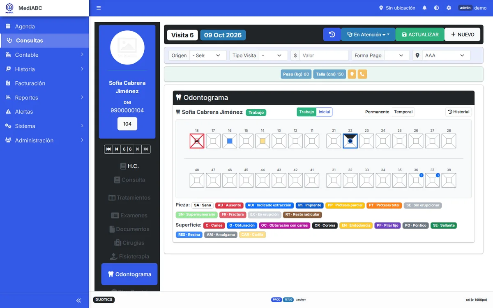Click the patient number 104 button
The image size is (493, 308).
tap(127, 124)
